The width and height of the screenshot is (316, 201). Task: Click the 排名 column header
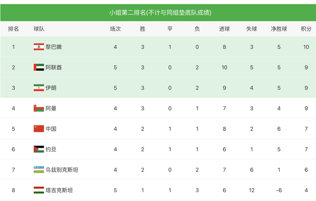pos(13,29)
